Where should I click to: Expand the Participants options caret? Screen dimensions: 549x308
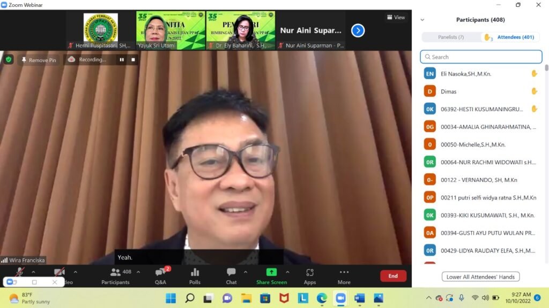138,272
